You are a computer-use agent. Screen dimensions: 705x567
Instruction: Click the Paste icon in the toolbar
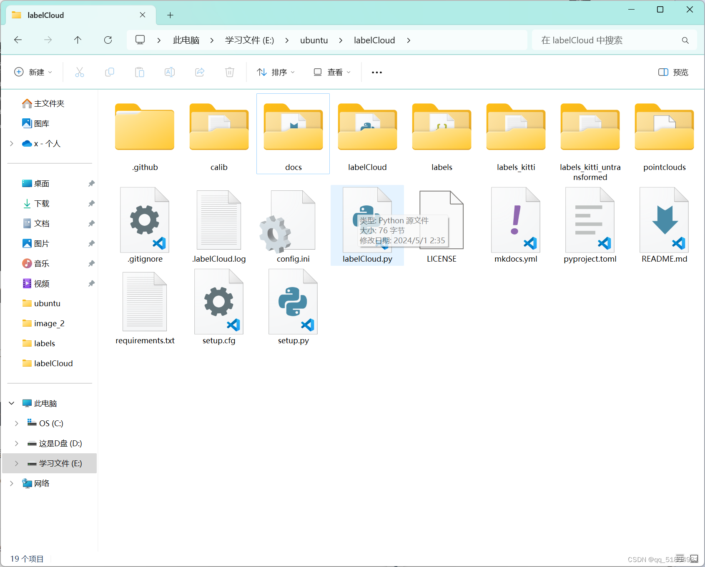[x=140, y=72]
